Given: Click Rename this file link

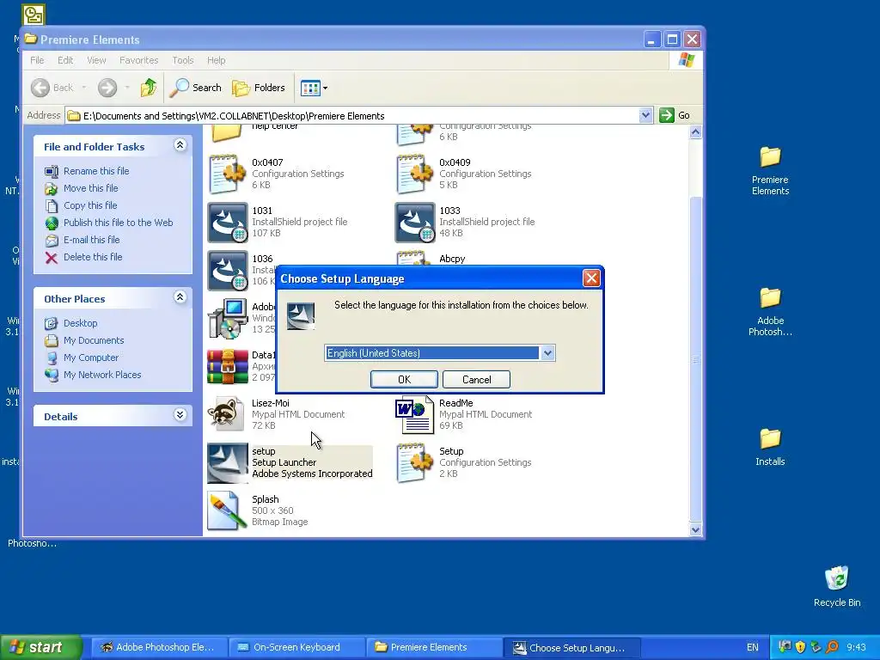Looking at the screenshot, I should pyautogui.click(x=96, y=171).
